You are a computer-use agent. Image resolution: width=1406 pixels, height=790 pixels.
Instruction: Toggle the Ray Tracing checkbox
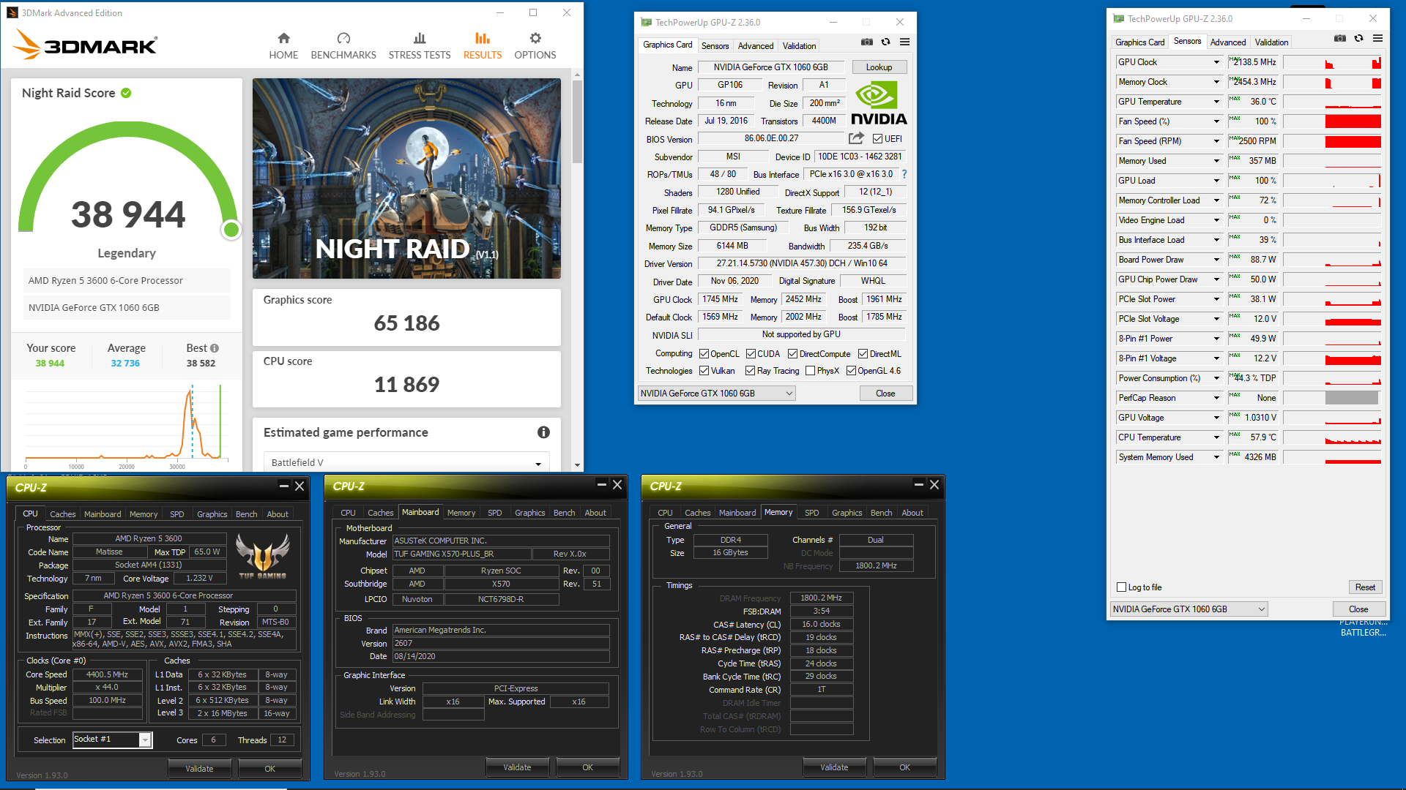pyautogui.click(x=750, y=371)
